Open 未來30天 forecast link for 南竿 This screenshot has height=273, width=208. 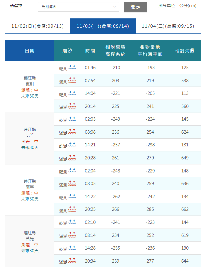[x=30, y=199]
